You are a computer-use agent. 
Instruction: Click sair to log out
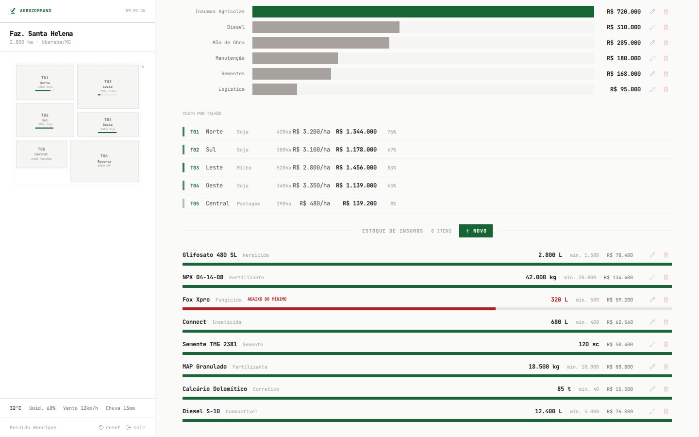click(x=136, y=427)
